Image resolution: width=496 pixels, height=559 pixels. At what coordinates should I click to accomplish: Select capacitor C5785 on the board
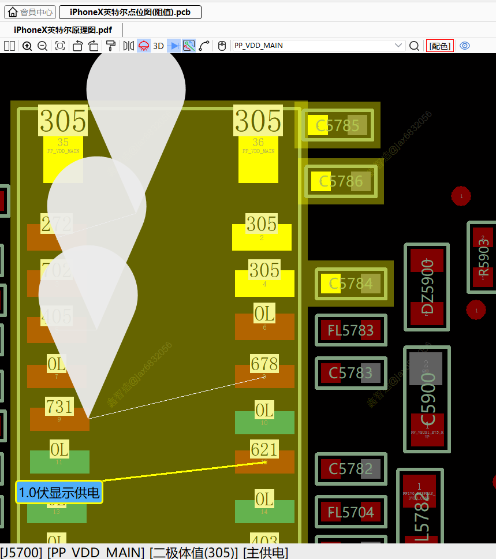(337, 125)
